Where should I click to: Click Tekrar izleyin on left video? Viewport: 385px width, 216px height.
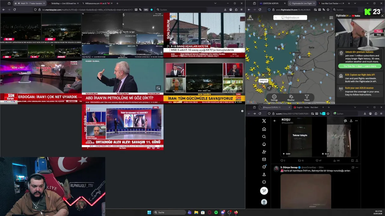point(300,135)
